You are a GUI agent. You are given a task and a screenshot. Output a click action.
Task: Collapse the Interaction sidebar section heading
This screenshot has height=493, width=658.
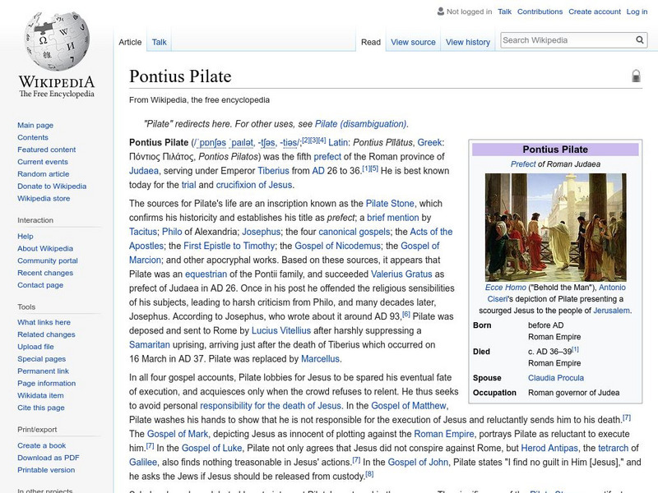point(35,220)
